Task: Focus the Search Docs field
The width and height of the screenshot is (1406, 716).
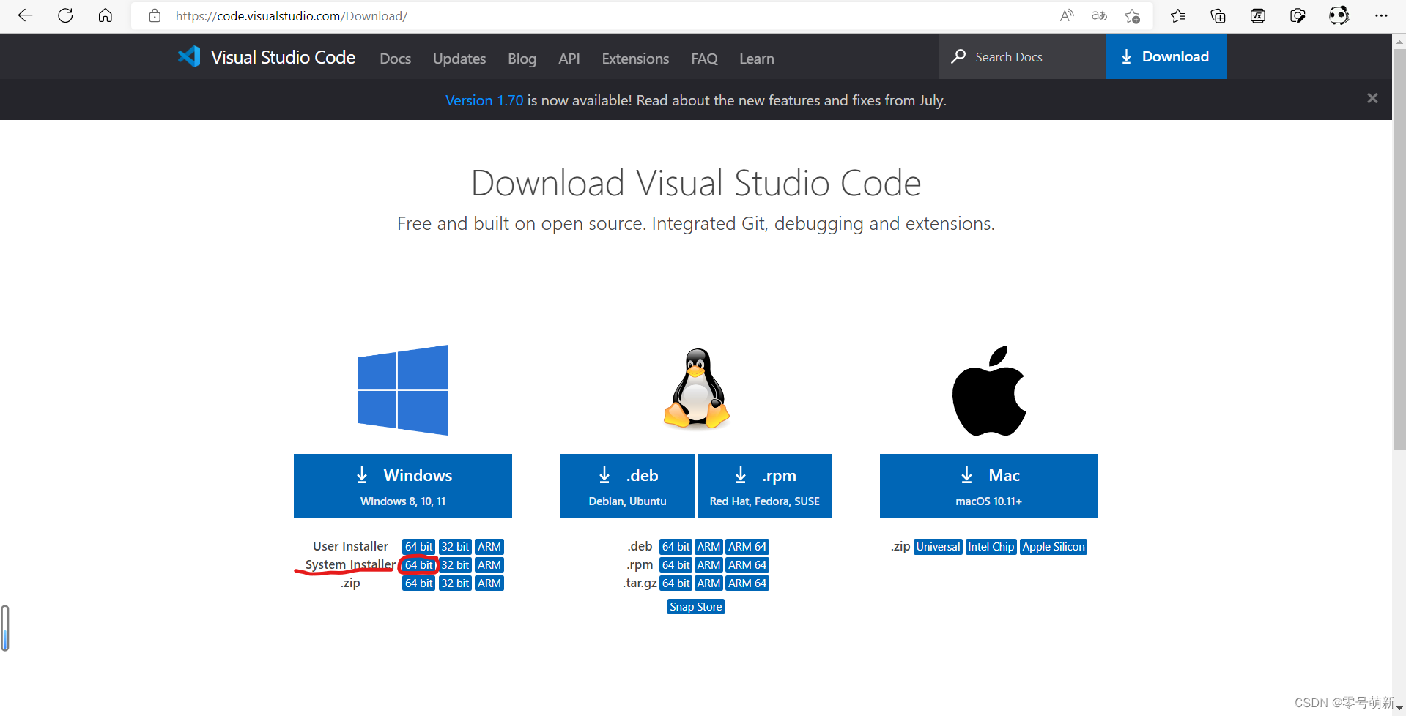Action: click(1022, 57)
